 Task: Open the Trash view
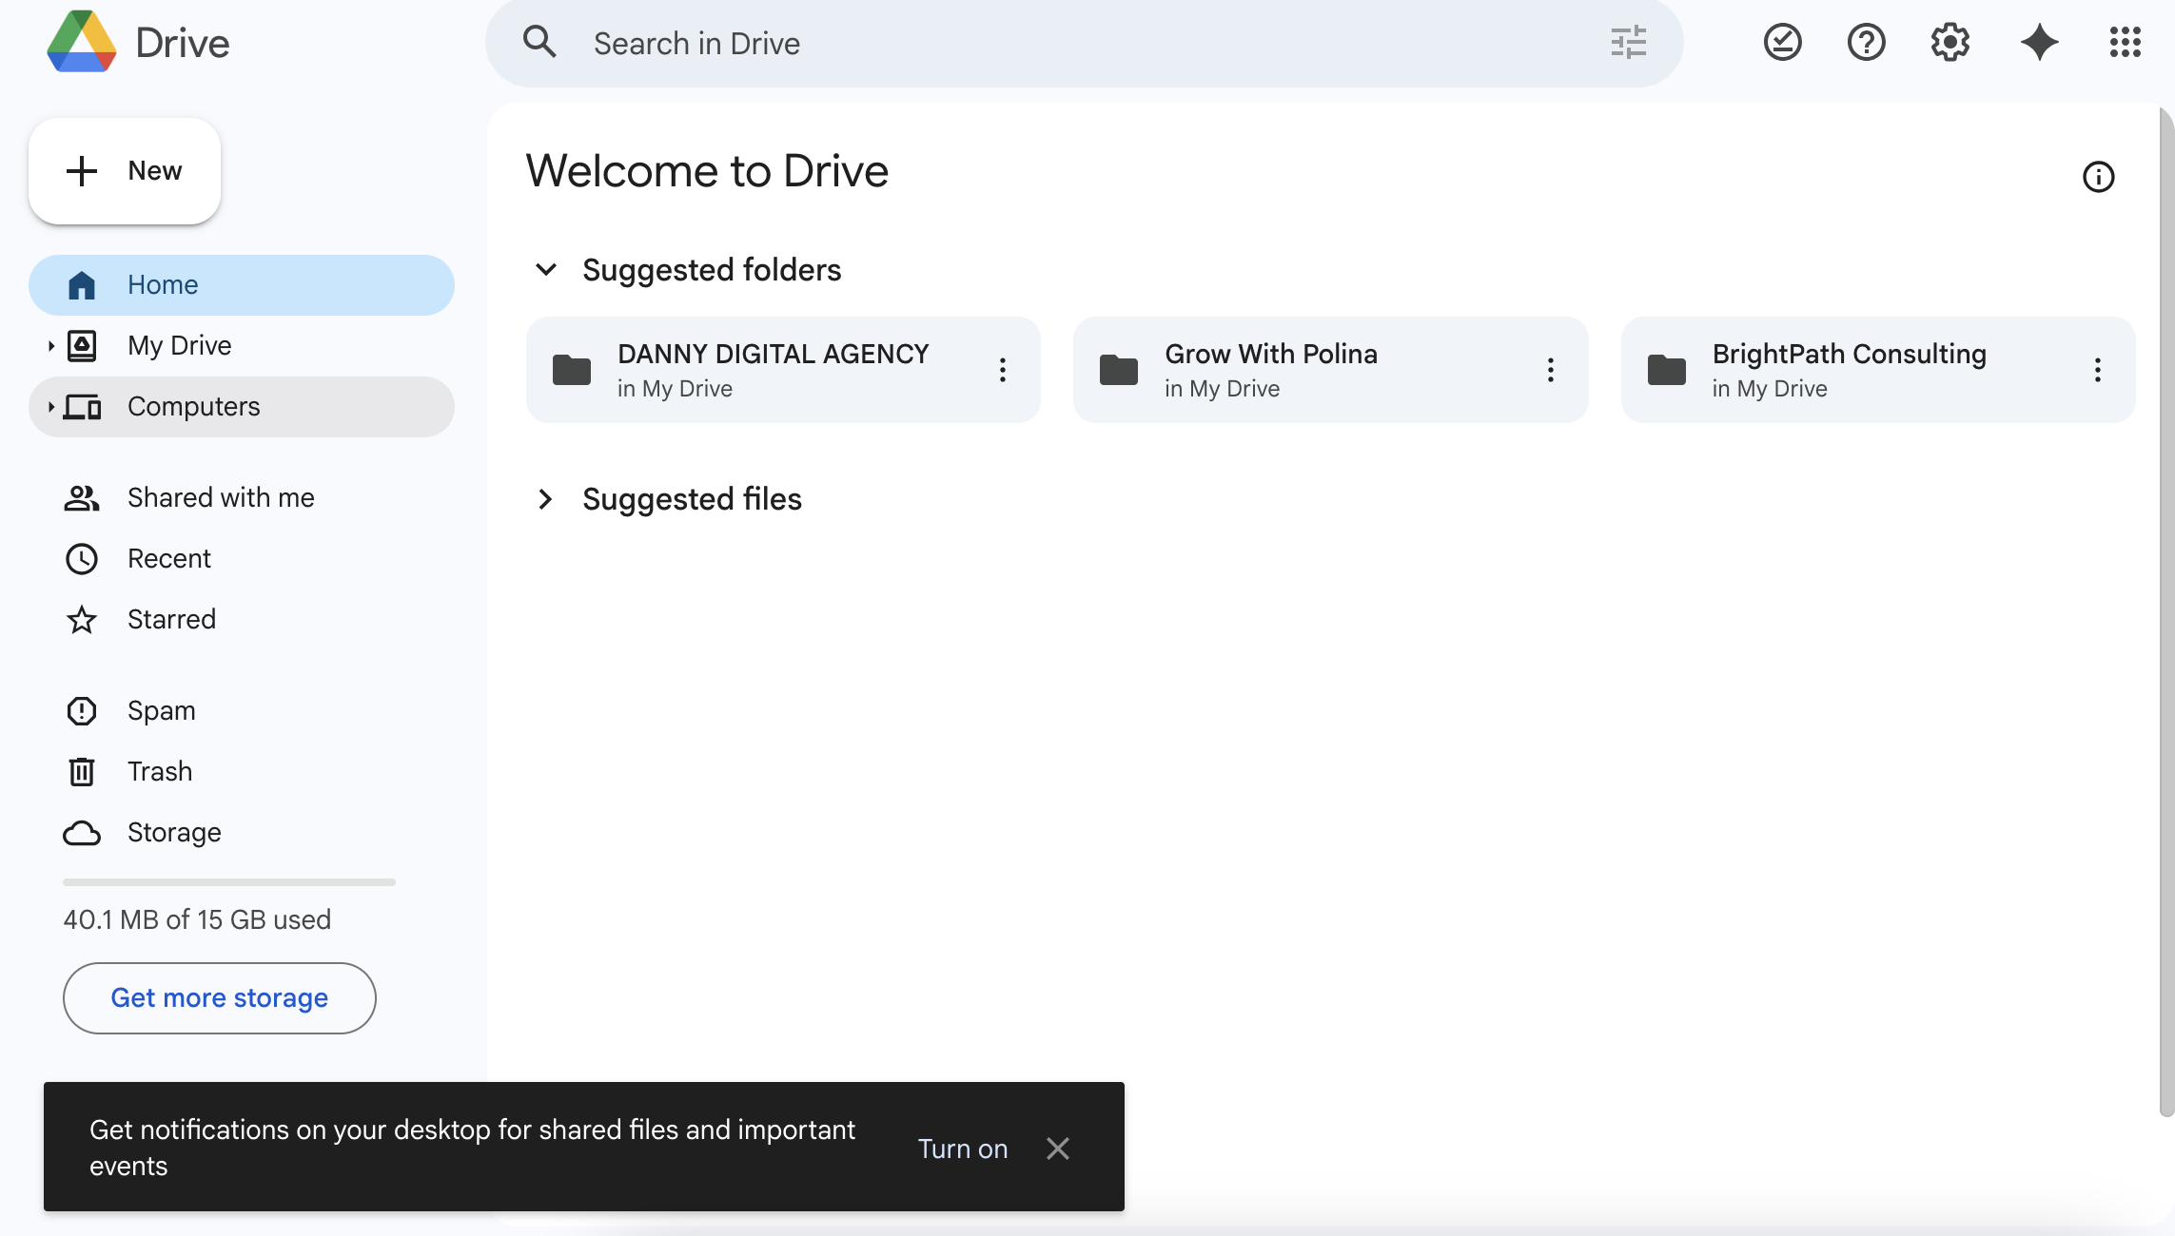click(242, 772)
